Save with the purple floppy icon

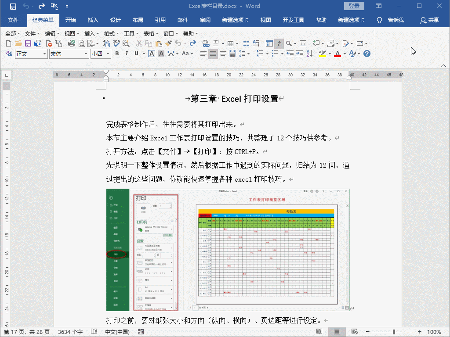click(28, 43)
